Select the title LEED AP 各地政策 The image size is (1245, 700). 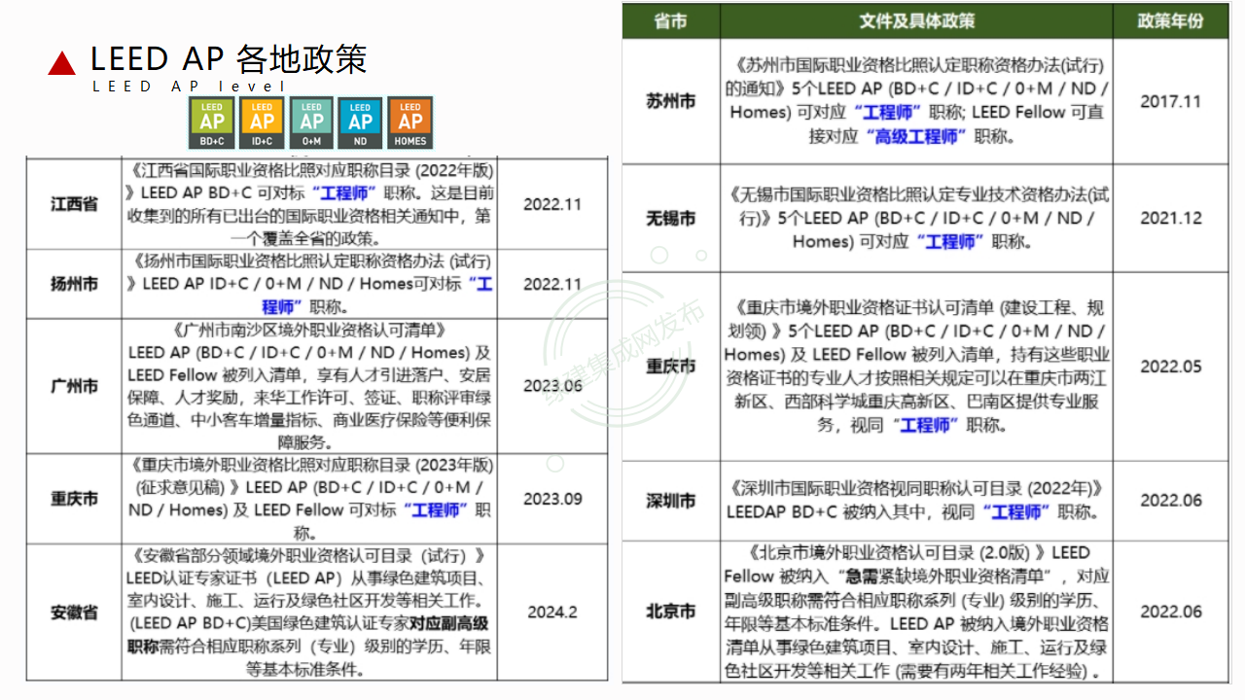(229, 59)
